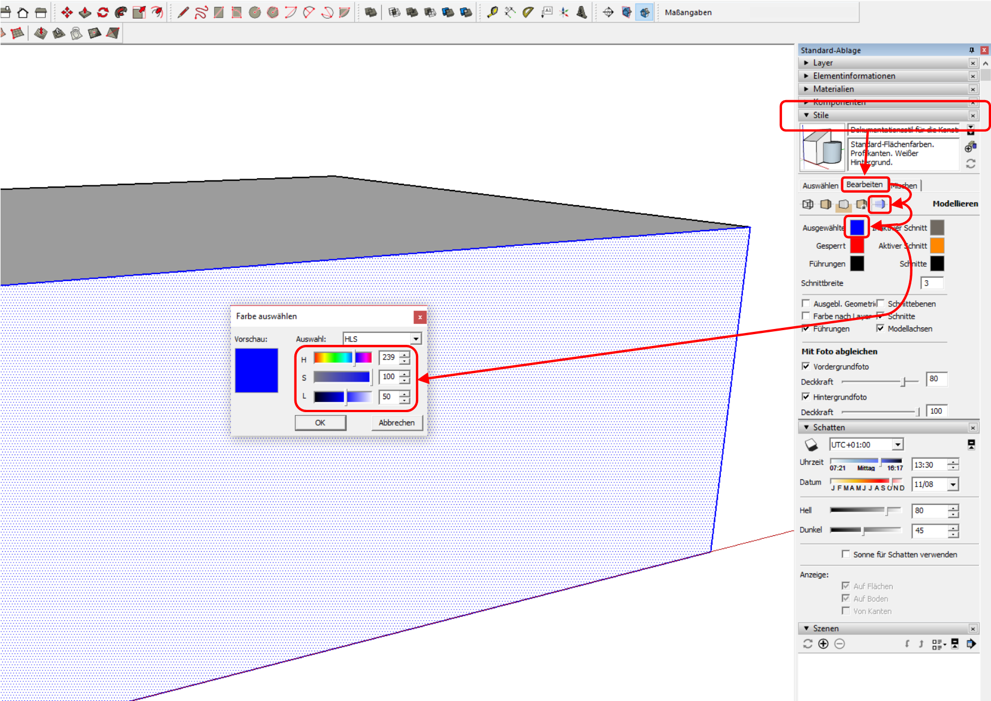Pick the Line pencil tool
This screenshot has height=701, width=991.
[x=183, y=12]
